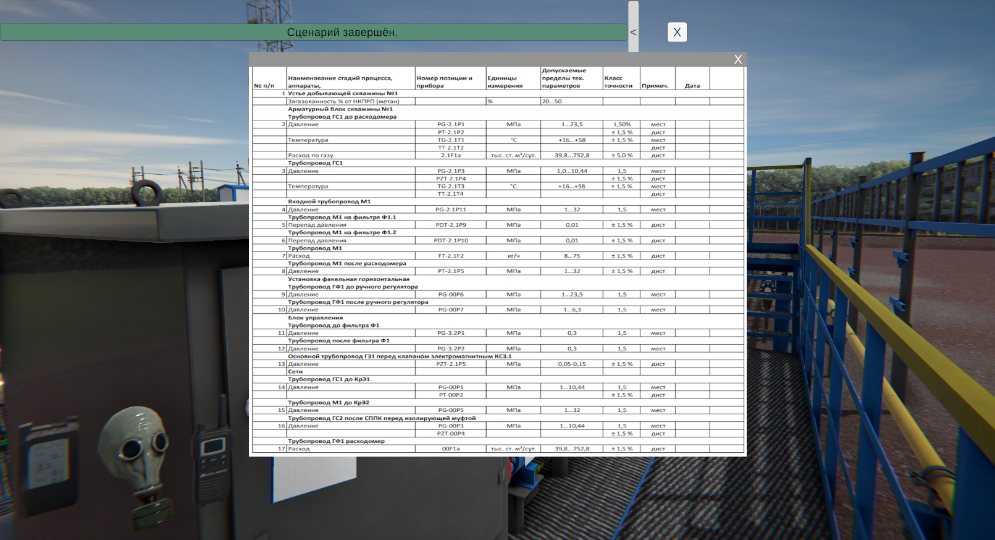Click the PT-2.1P5 device cell
The image size is (995, 540).
coord(451,271)
